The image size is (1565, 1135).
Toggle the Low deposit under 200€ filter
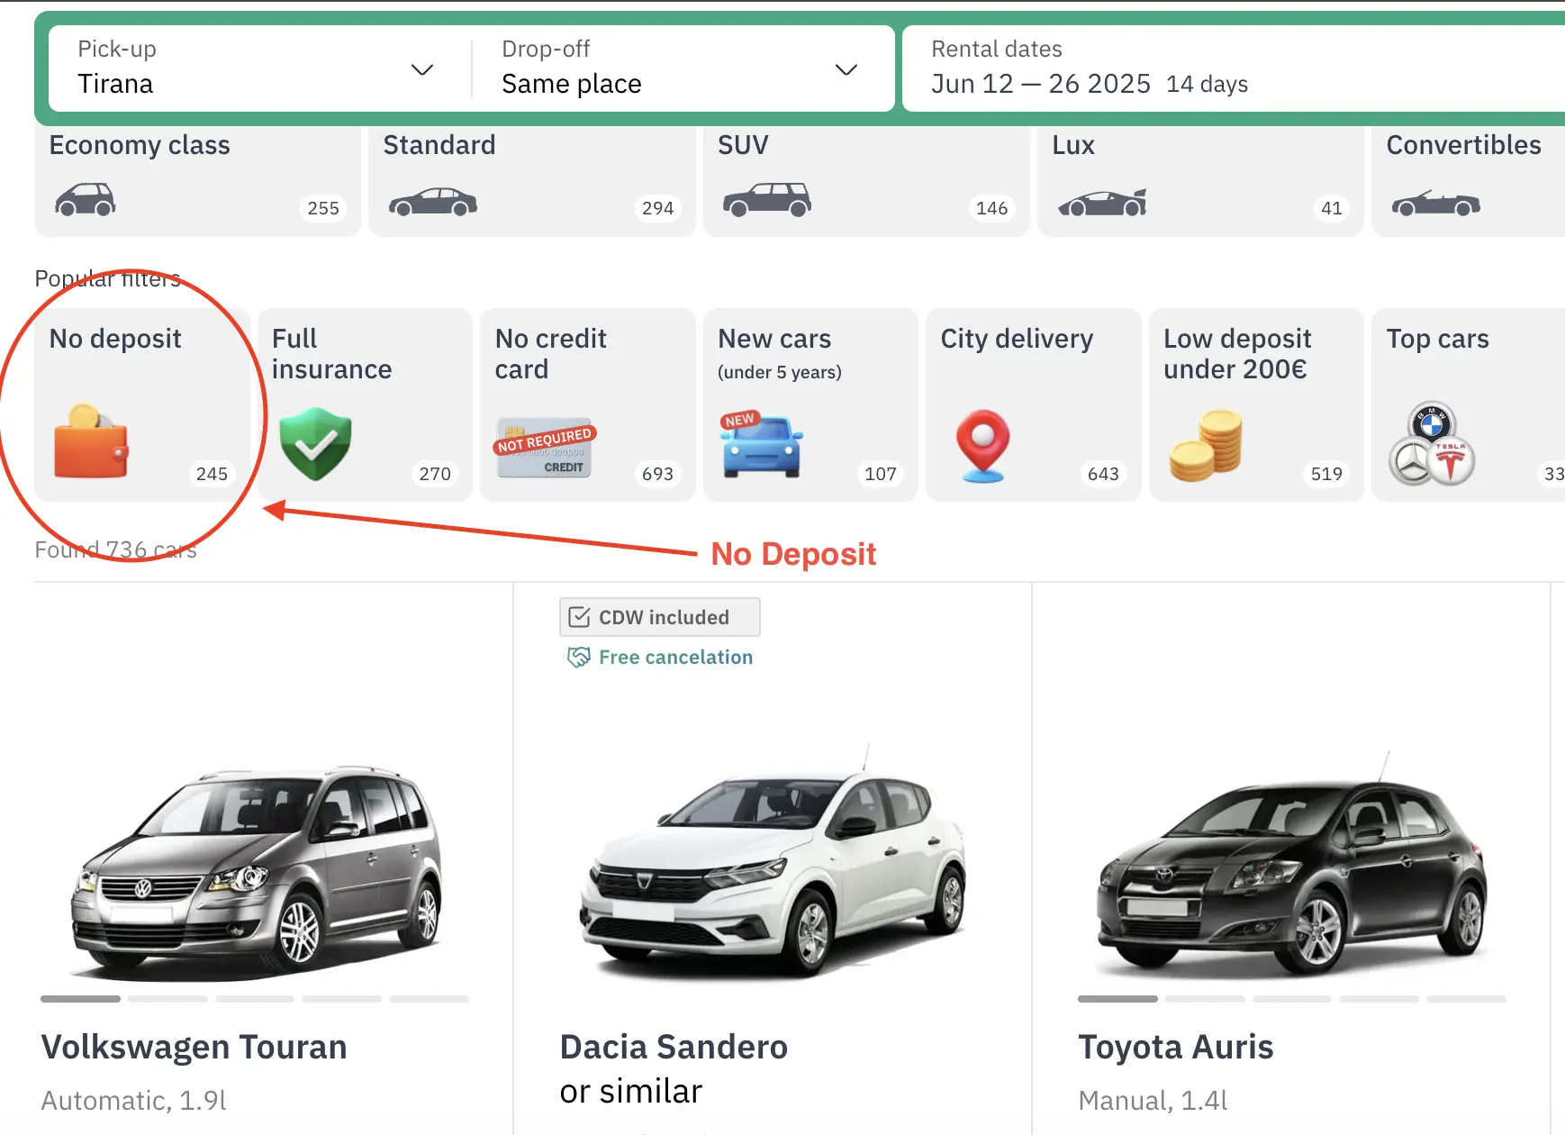[x=1256, y=404]
